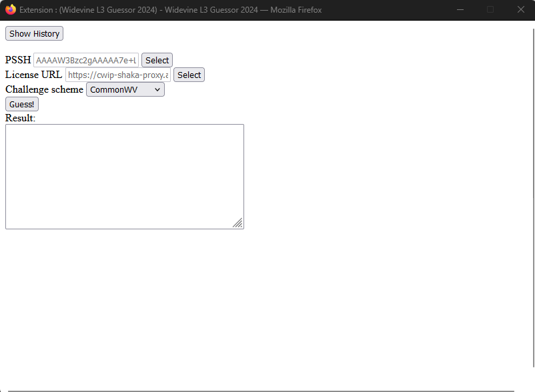Click Select button next to PSSH
This screenshot has width=535, height=392.
(x=157, y=61)
